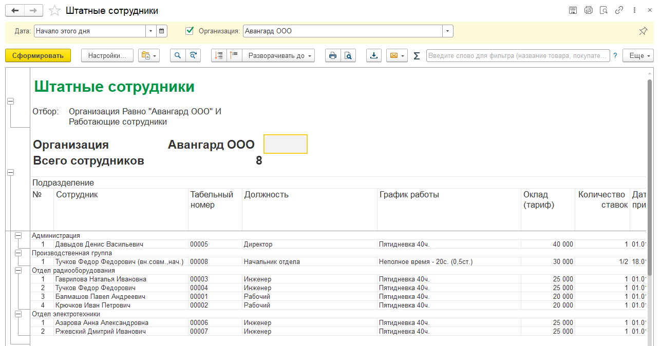Click the save report to file icon
This screenshot has width=661, height=346.
click(374, 55)
